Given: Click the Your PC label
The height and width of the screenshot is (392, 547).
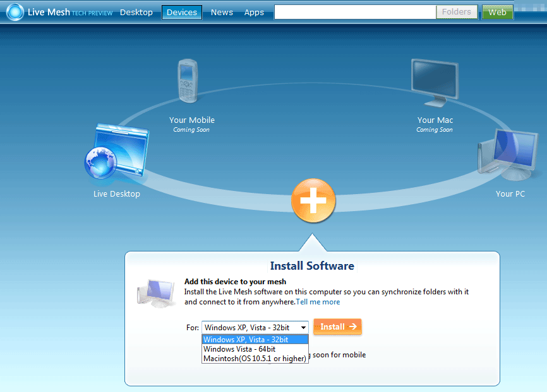Looking at the screenshot, I should pos(510,194).
